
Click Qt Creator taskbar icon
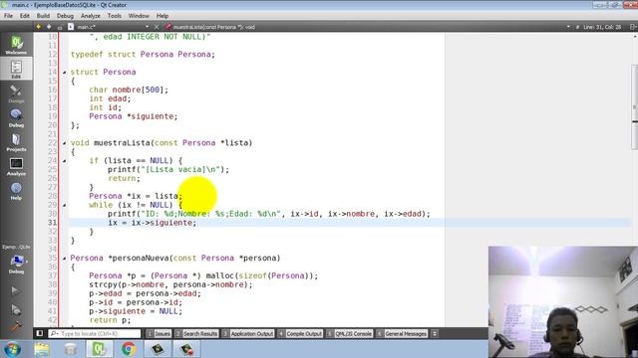(99, 349)
